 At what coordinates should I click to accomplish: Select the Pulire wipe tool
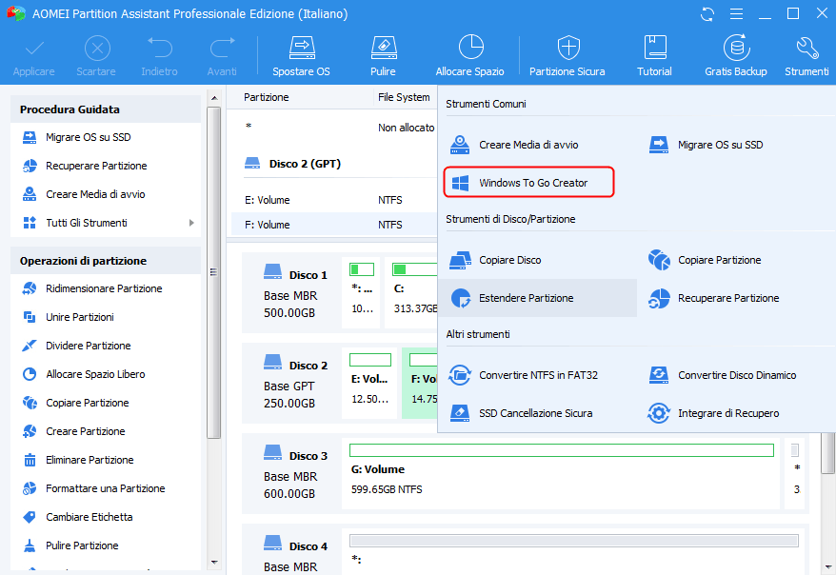point(384,56)
